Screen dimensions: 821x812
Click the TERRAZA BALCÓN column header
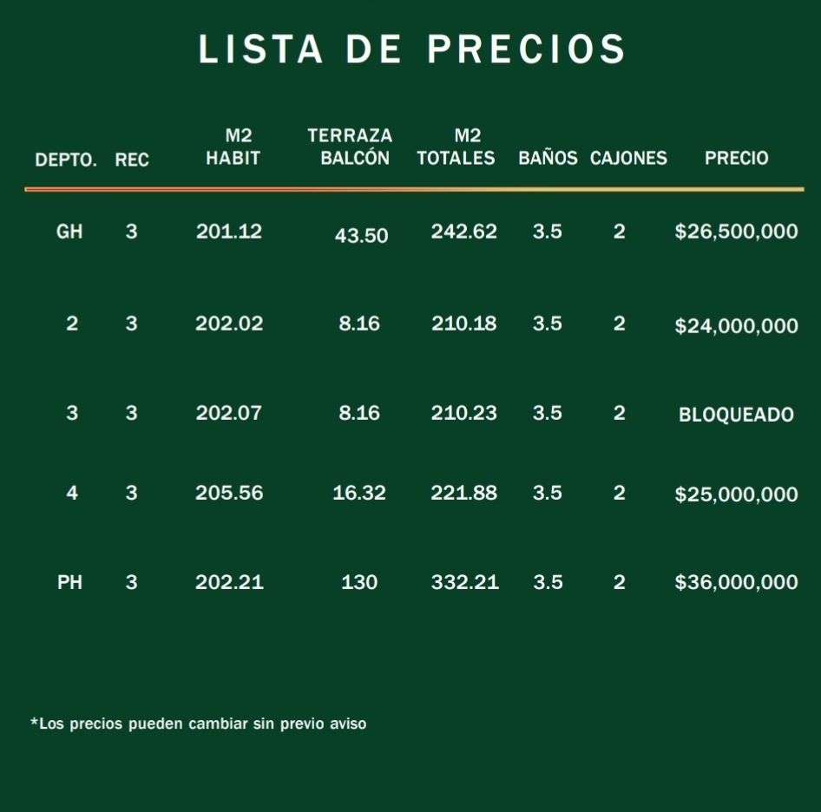(x=351, y=147)
